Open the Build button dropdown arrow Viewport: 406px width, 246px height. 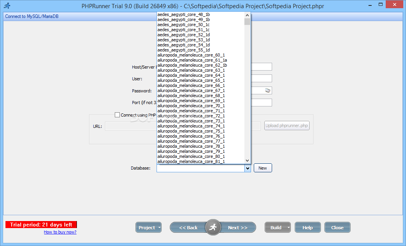288,228
